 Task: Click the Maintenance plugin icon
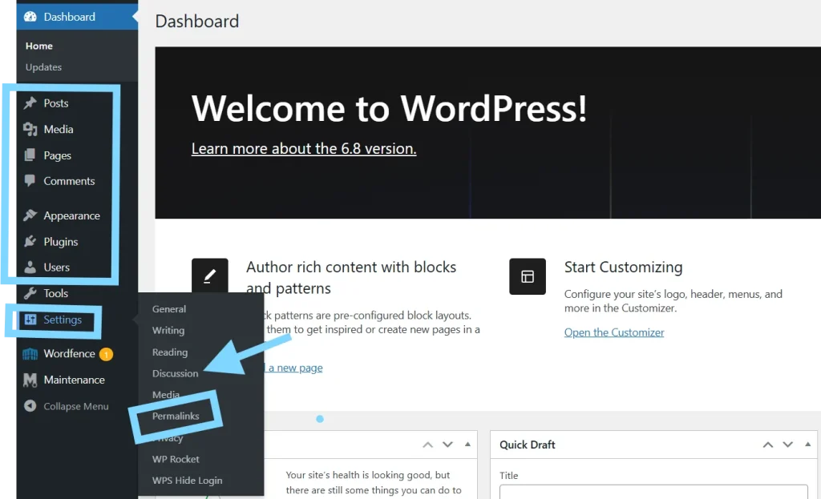click(30, 380)
